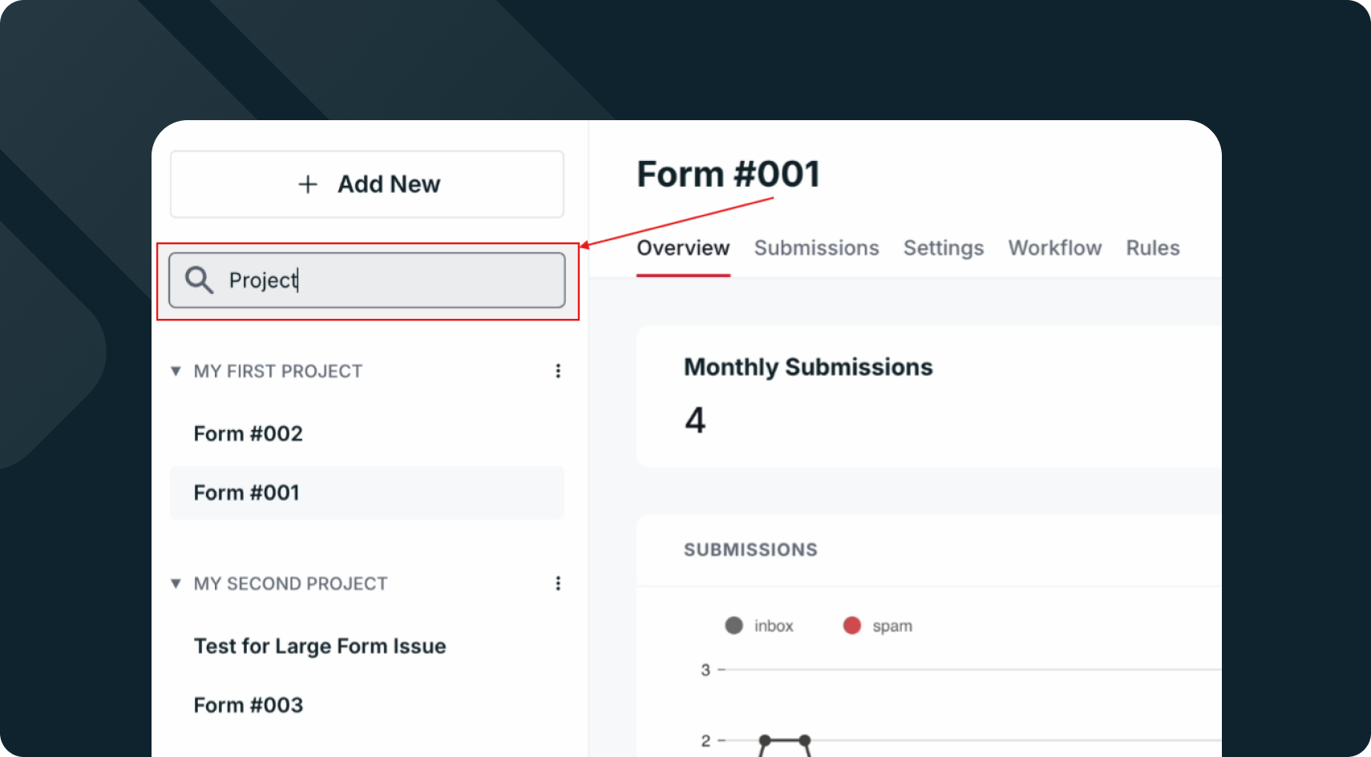Image resolution: width=1371 pixels, height=757 pixels.
Task: View the Rules tab
Action: click(x=1153, y=248)
